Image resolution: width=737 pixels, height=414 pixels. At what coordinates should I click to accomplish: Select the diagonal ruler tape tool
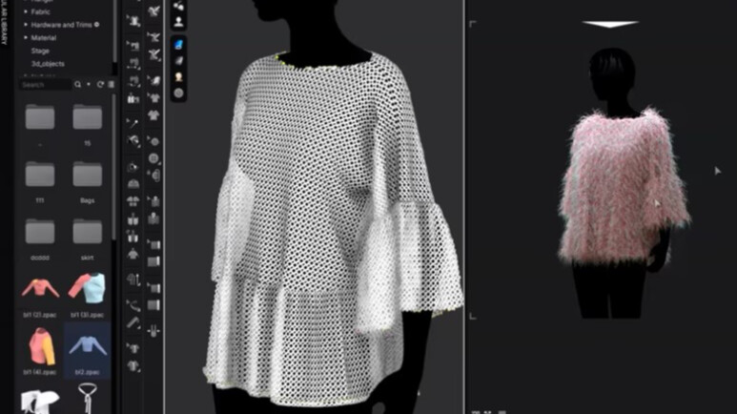tap(133, 322)
